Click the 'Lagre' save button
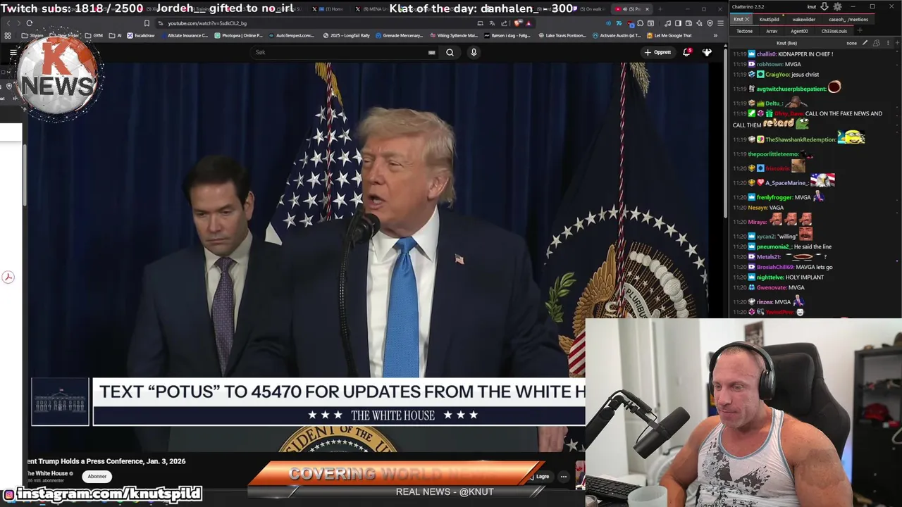Image resolution: width=902 pixels, height=507 pixels. click(x=541, y=477)
